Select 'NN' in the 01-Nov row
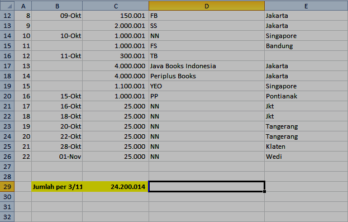This screenshot has width=348, height=222. 207,157
